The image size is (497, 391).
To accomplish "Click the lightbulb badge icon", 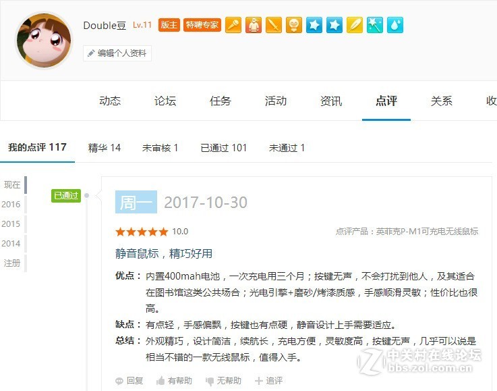I will pos(294,25).
